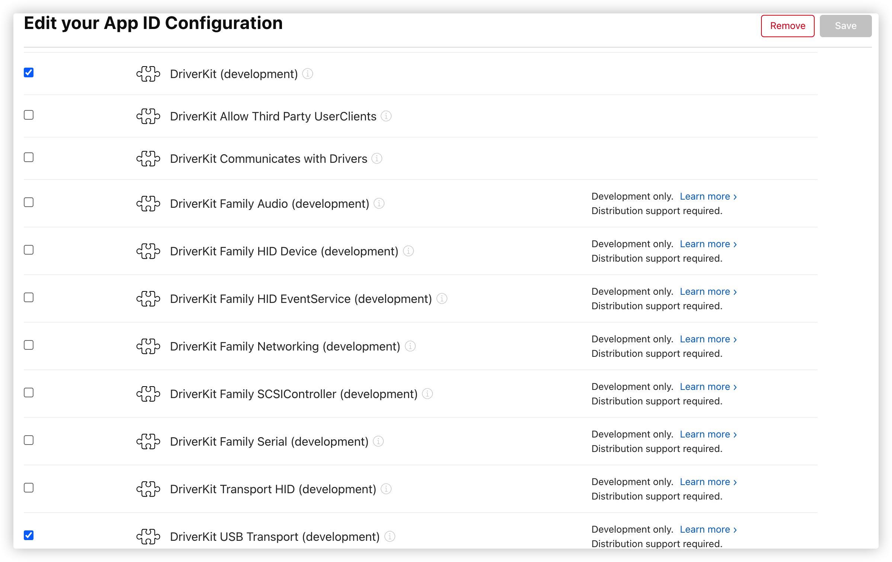Click info icon beside DriverKit (development)
This screenshot has width=892, height=562.
tap(308, 74)
